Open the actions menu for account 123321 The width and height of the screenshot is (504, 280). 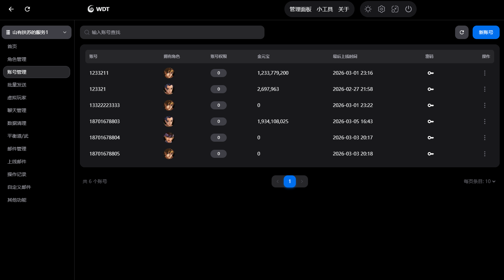(x=485, y=89)
